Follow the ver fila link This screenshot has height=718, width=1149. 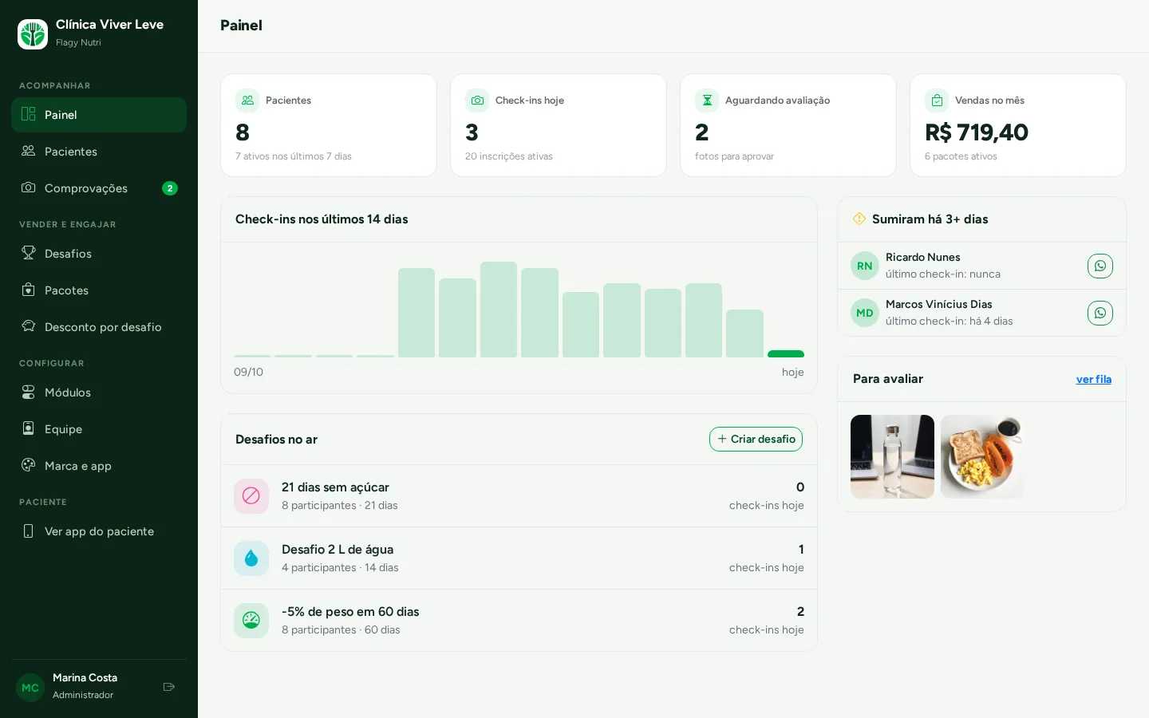click(x=1093, y=379)
